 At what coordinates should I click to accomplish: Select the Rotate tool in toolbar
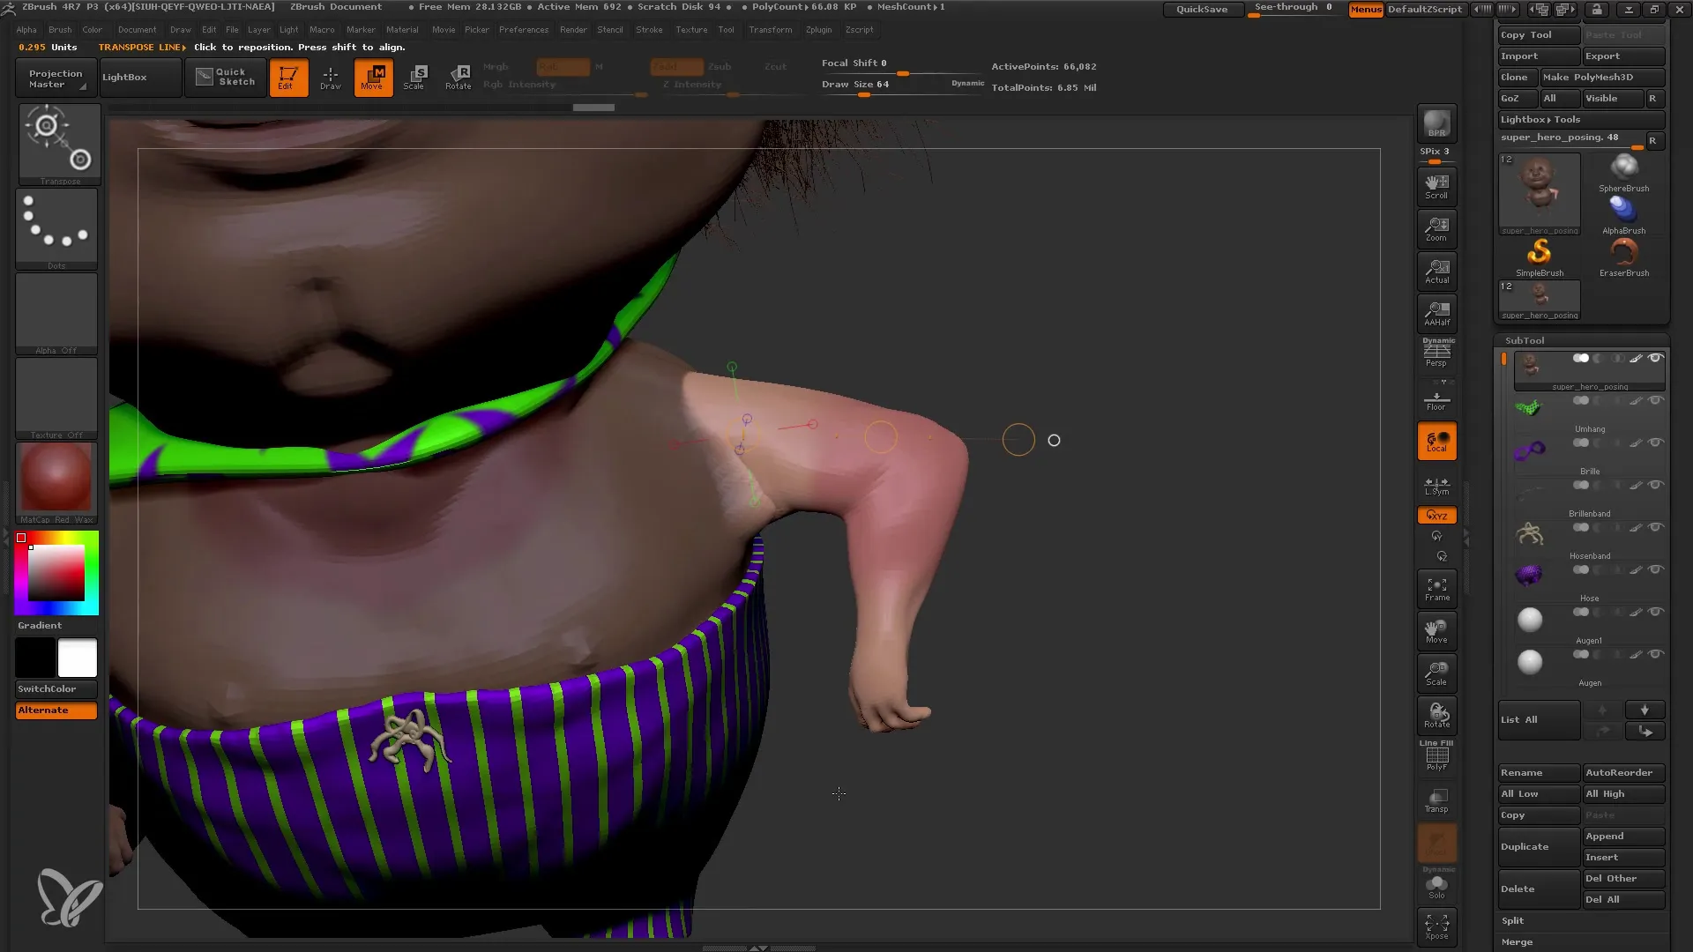[x=457, y=77]
